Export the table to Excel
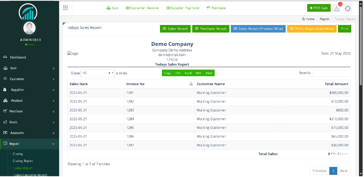The height and width of the screenshot is (177, 364). pyautogui.click(x=188, y=73)
